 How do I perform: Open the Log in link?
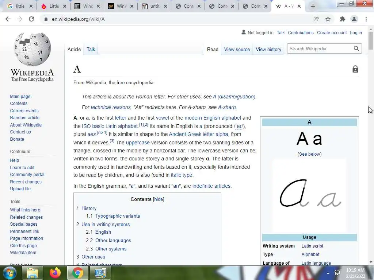(x=356, y=32)
